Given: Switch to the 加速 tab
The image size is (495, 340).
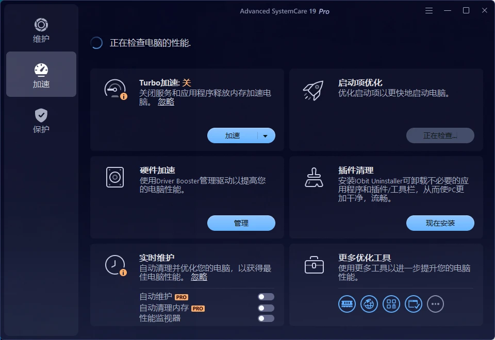Looking at the screenshot, I should [41, 74].
